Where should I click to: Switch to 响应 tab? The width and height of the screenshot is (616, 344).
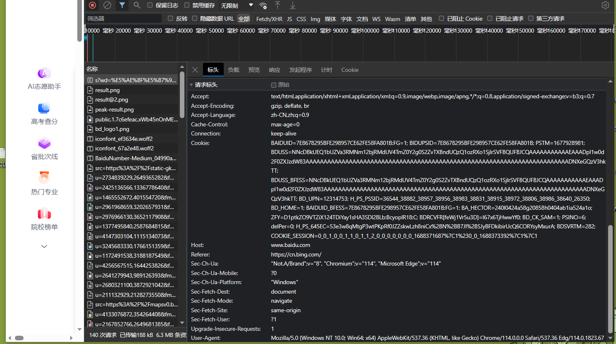(x=275, y=70)
